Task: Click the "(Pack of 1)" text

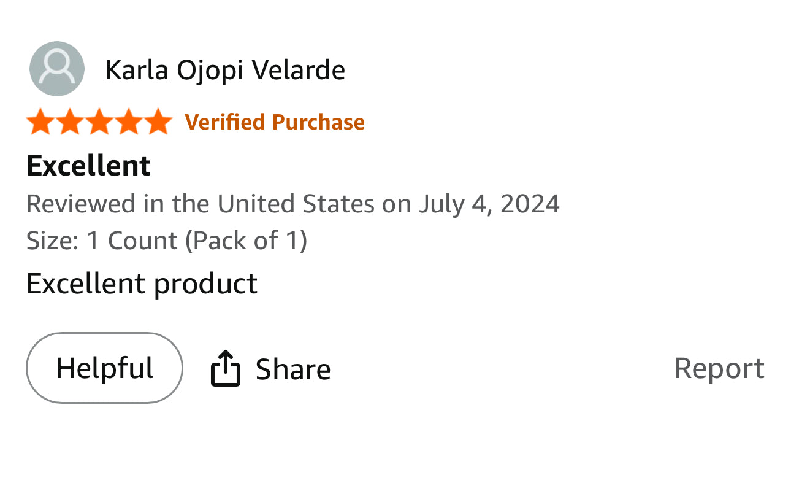Action: coord(246,241)
